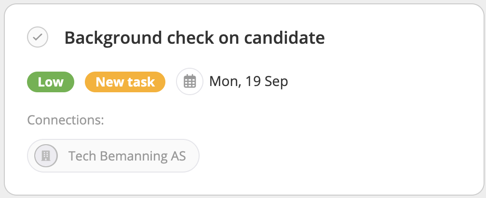Open the Background check on candidate task

(194, 37)
